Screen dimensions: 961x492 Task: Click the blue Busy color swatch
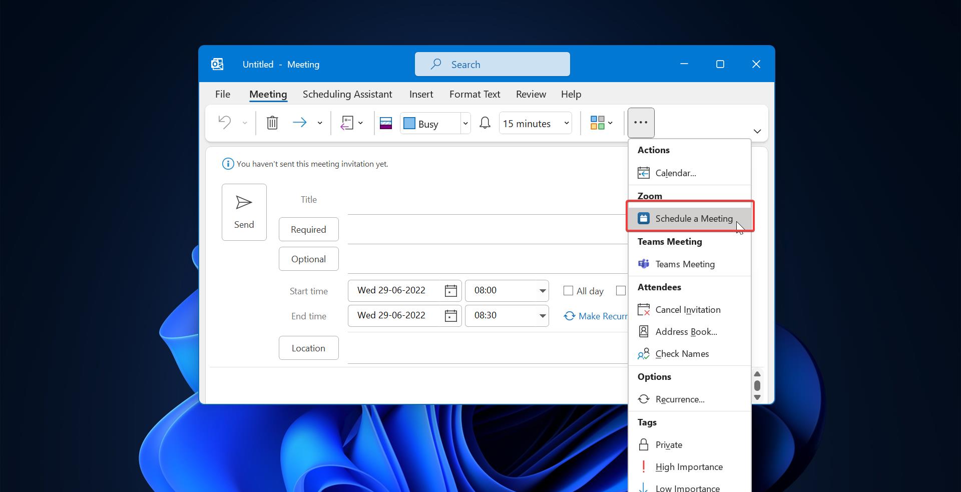[409, 123]
